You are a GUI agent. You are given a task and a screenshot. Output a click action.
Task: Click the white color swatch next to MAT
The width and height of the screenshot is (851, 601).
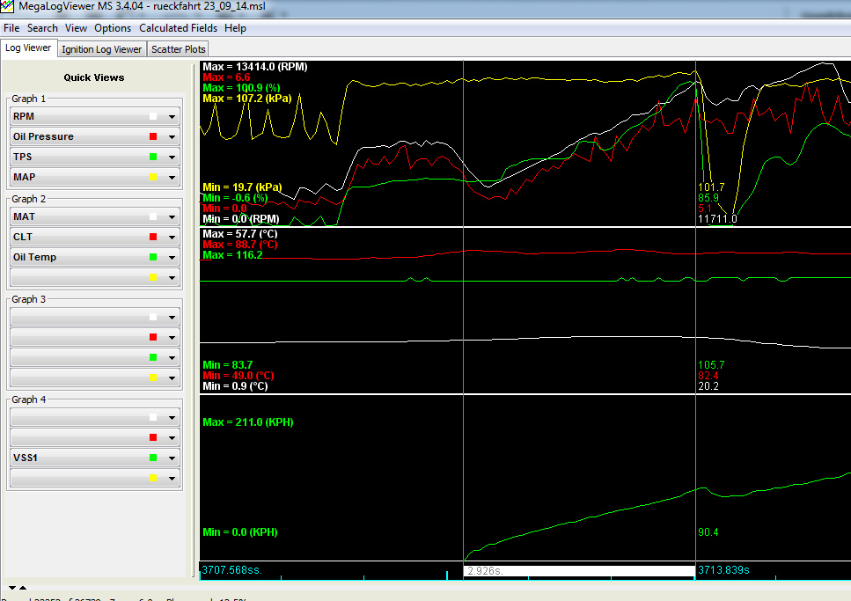153,217
